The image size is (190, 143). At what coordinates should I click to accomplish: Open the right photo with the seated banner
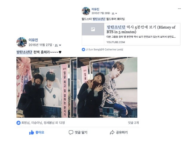(107, 87)
